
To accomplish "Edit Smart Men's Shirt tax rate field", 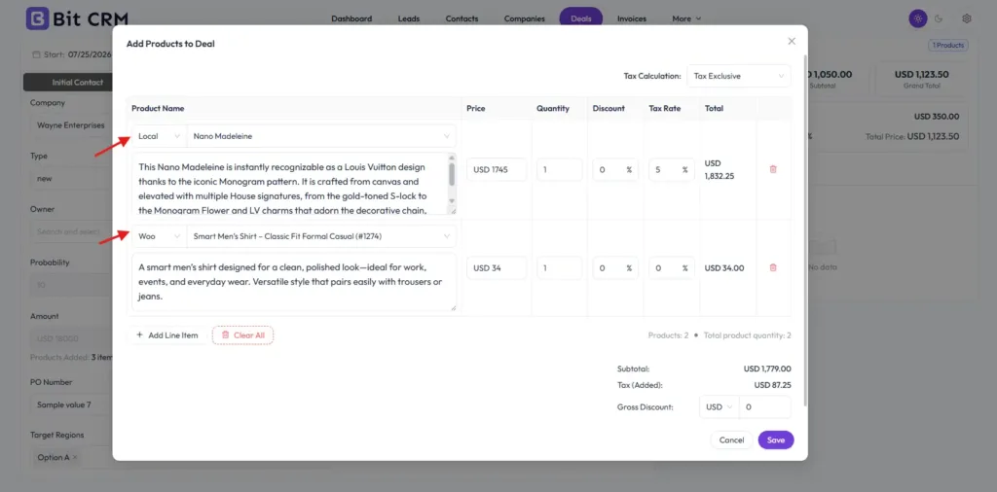I will [672, 268].
